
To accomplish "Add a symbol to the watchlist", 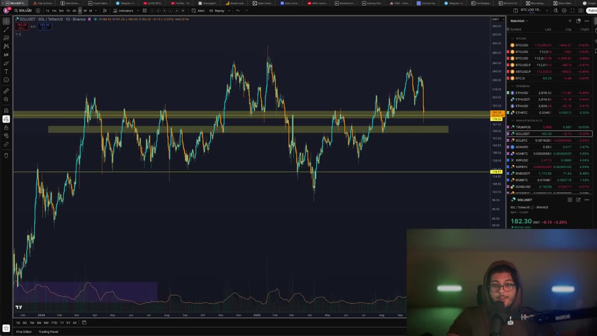I will tap(570, 21).
